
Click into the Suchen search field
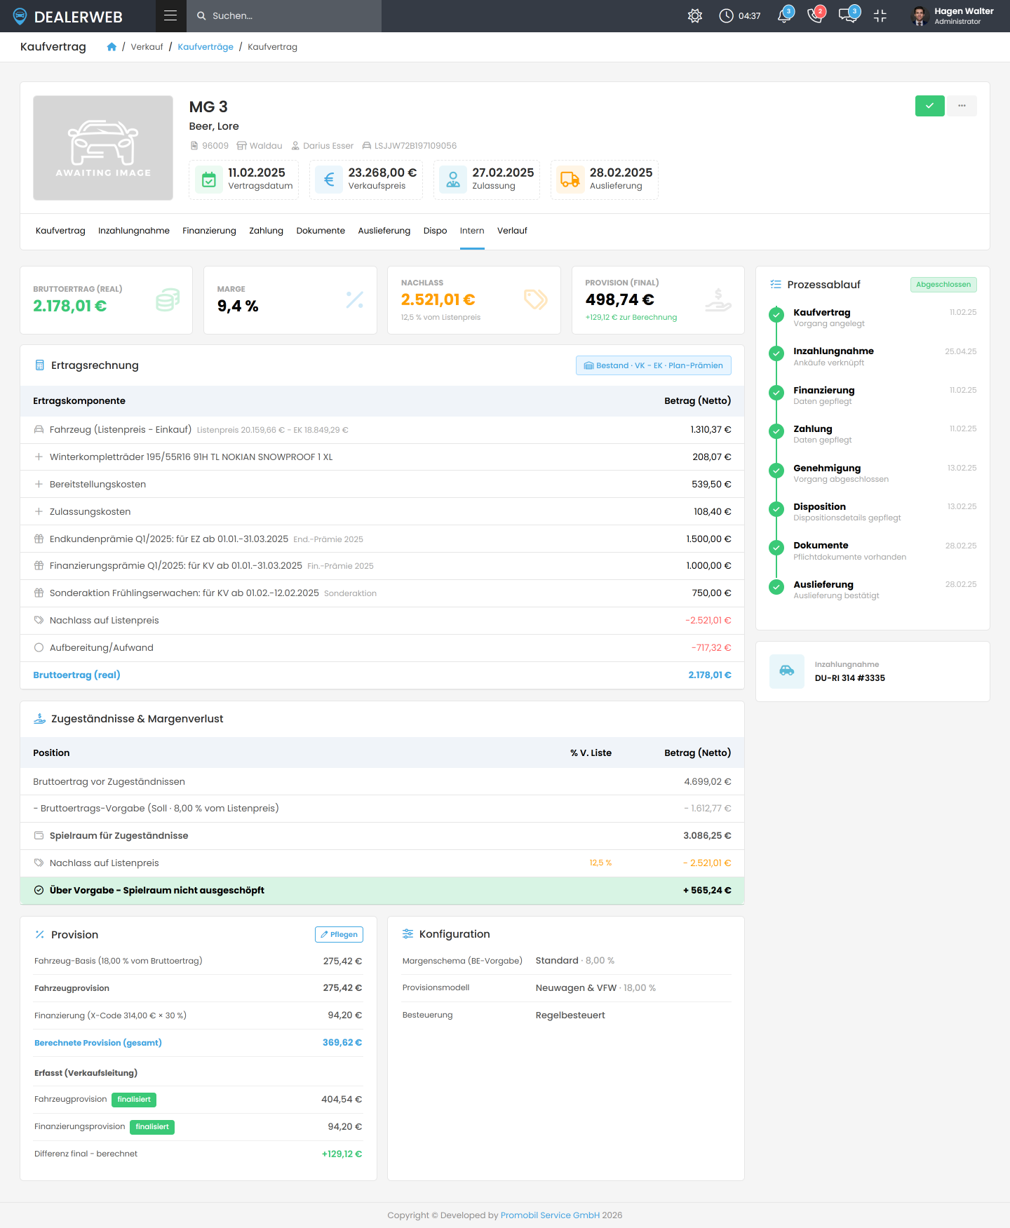[x=284, y=15]
